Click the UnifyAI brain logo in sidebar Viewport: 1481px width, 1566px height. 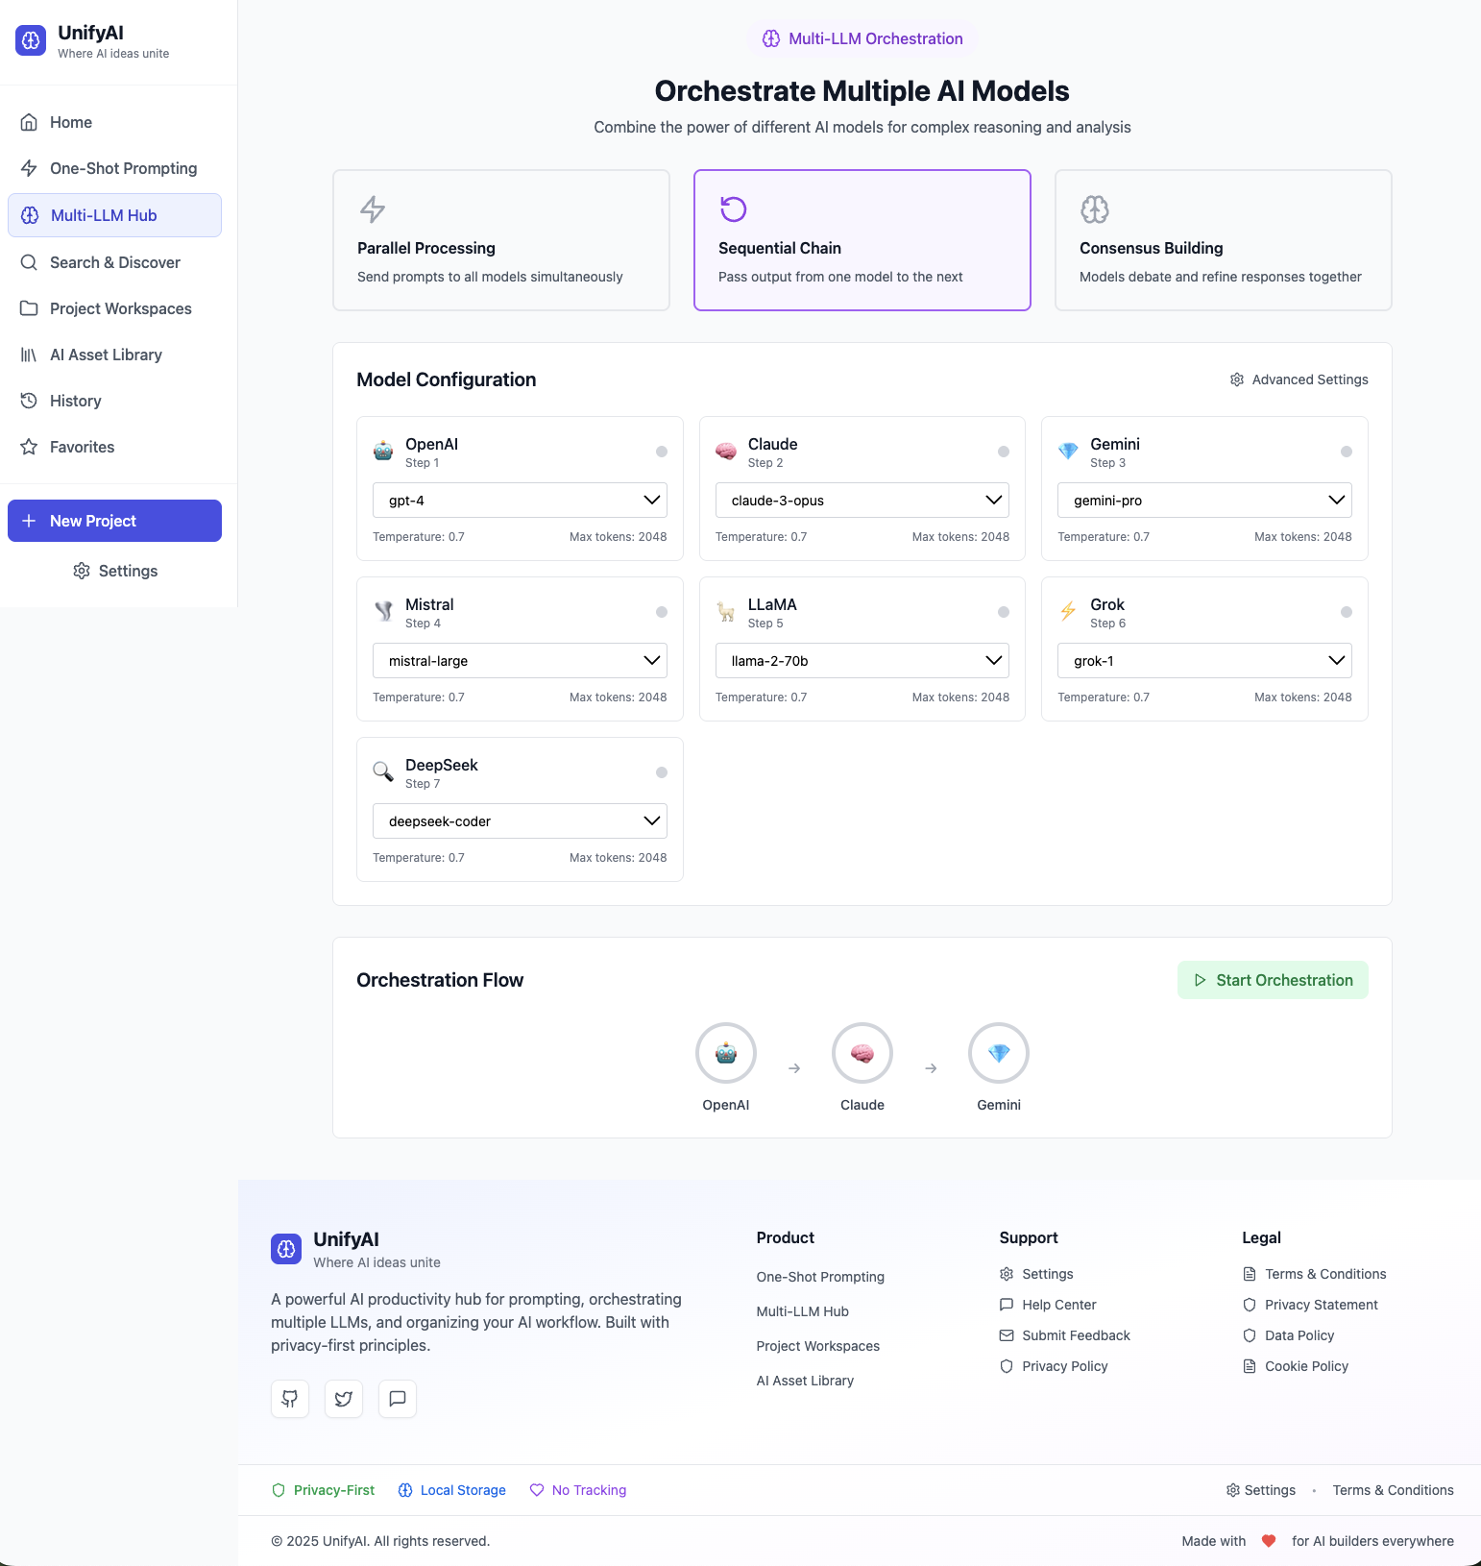[x=31, y=40]
